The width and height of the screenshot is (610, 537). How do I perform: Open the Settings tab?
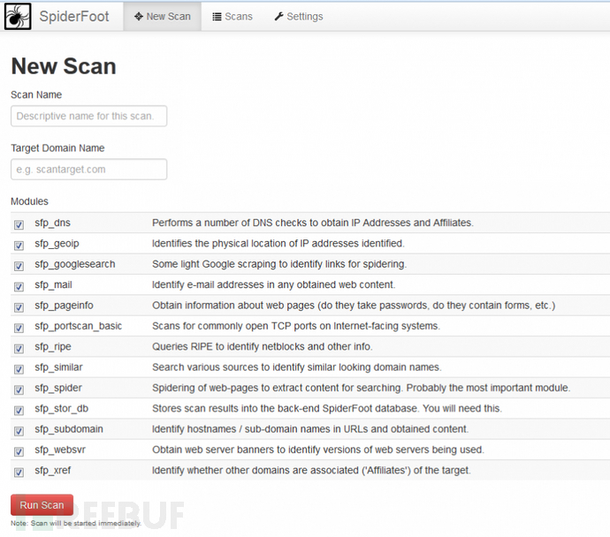pyautogui.click(x=299, y=16)
